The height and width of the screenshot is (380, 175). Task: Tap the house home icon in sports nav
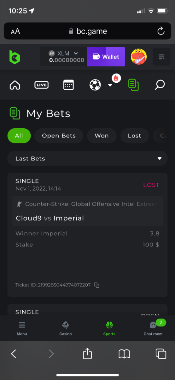click(15, 85)
